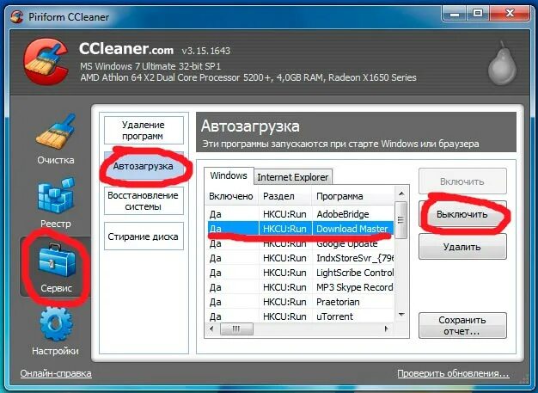The width and height of the screenshot is (538, 393).
Task: Maximize the CCleaner window
Action: 478,14
